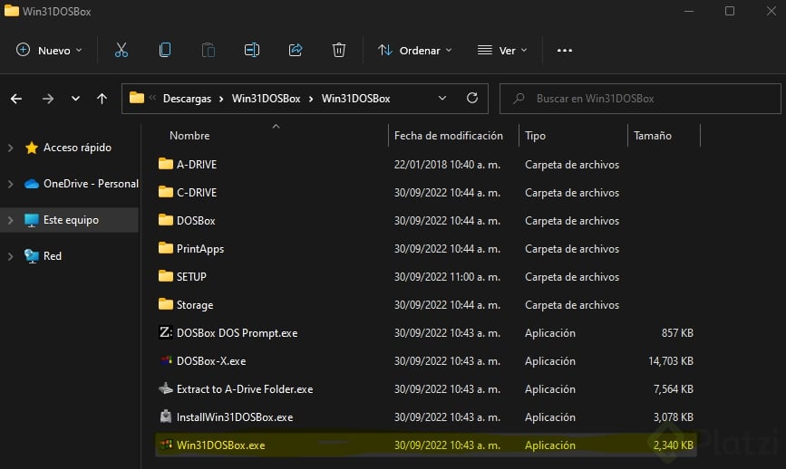Click the A-DRIVE folder icon
The image size is (786, 469).
pyautogui.click(x=165, y=164)
